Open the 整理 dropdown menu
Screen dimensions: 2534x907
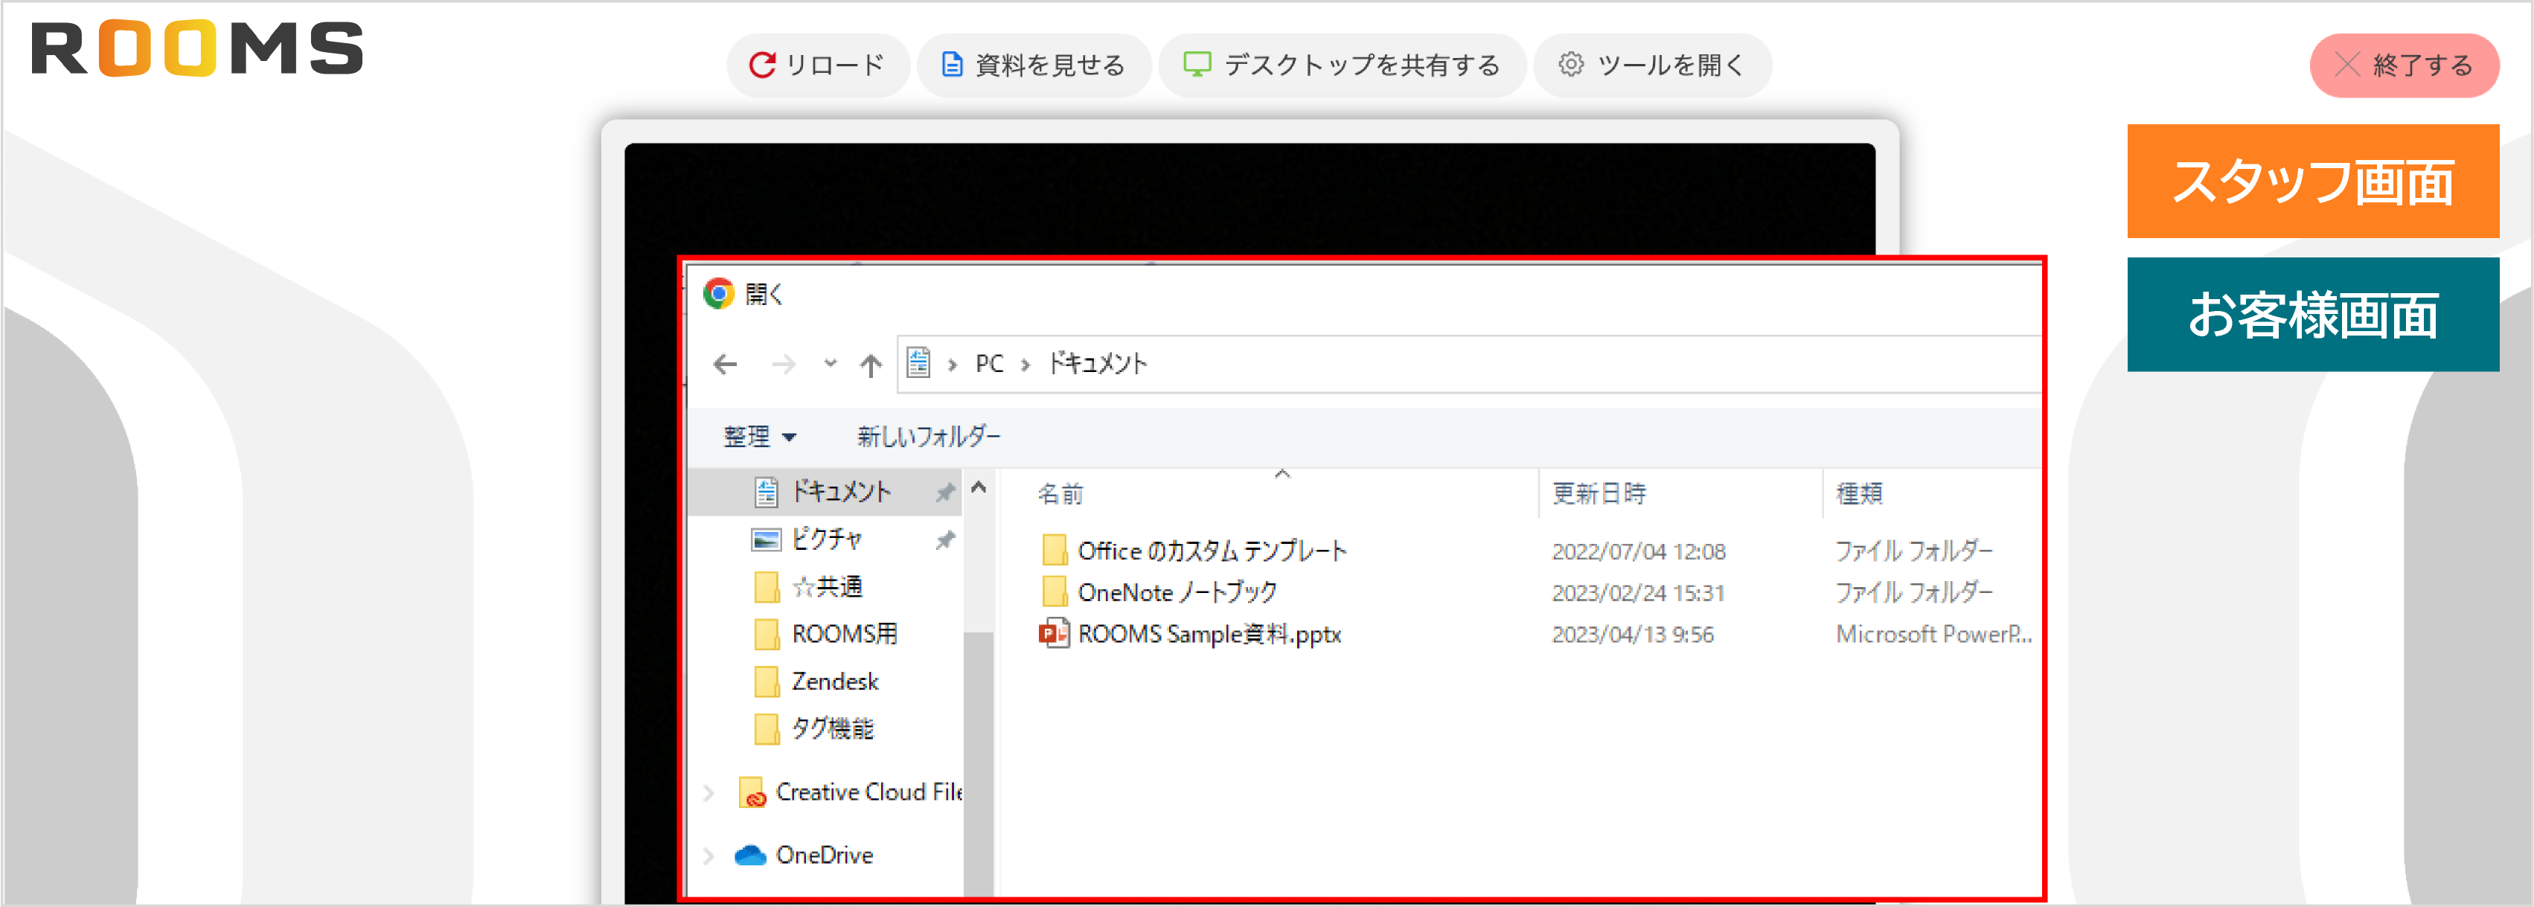coord(759,436)
